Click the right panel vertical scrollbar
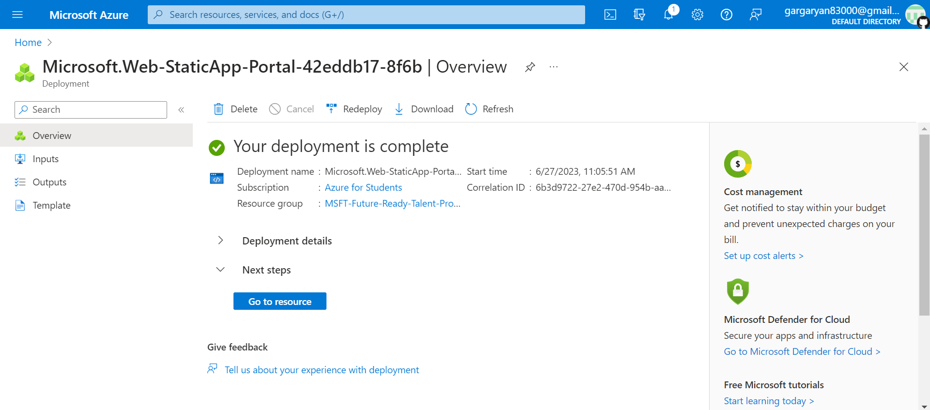930x410 pixels. [924, 225]
